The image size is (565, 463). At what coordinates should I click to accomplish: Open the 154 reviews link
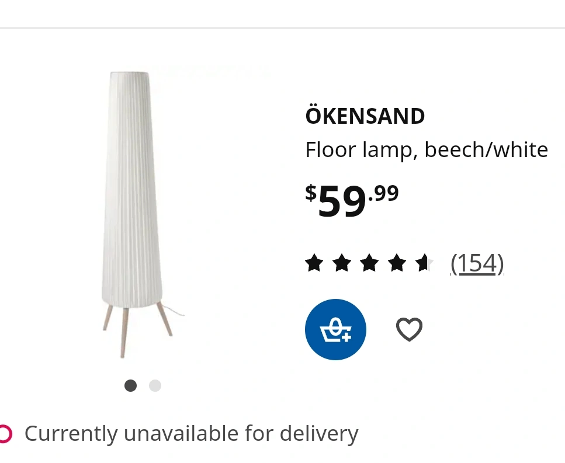point(477,263)
